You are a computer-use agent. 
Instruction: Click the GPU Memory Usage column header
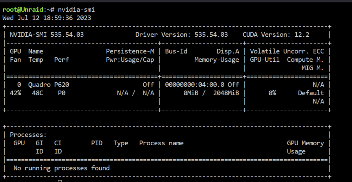click(x=305, y=147)
